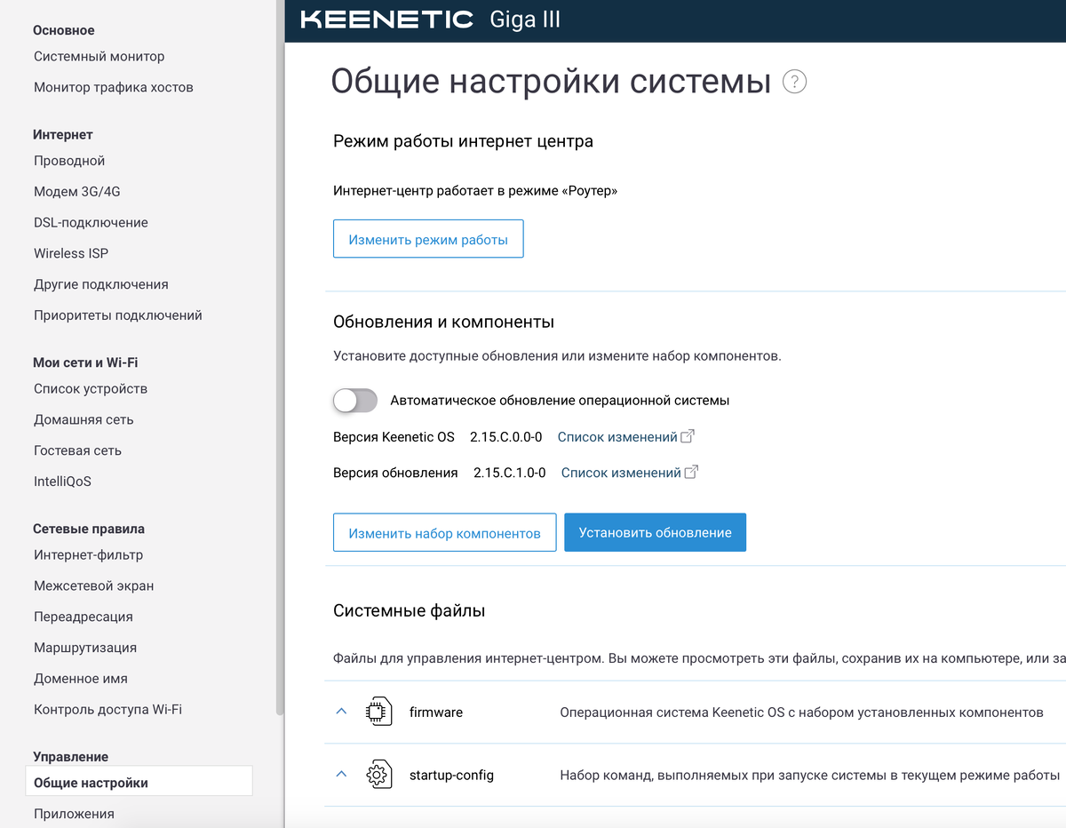Open Доменное имя page

(81, 679)
